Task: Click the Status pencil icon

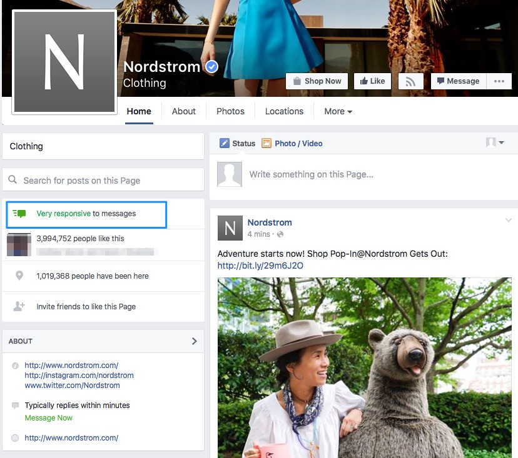Action: (225, 143)
